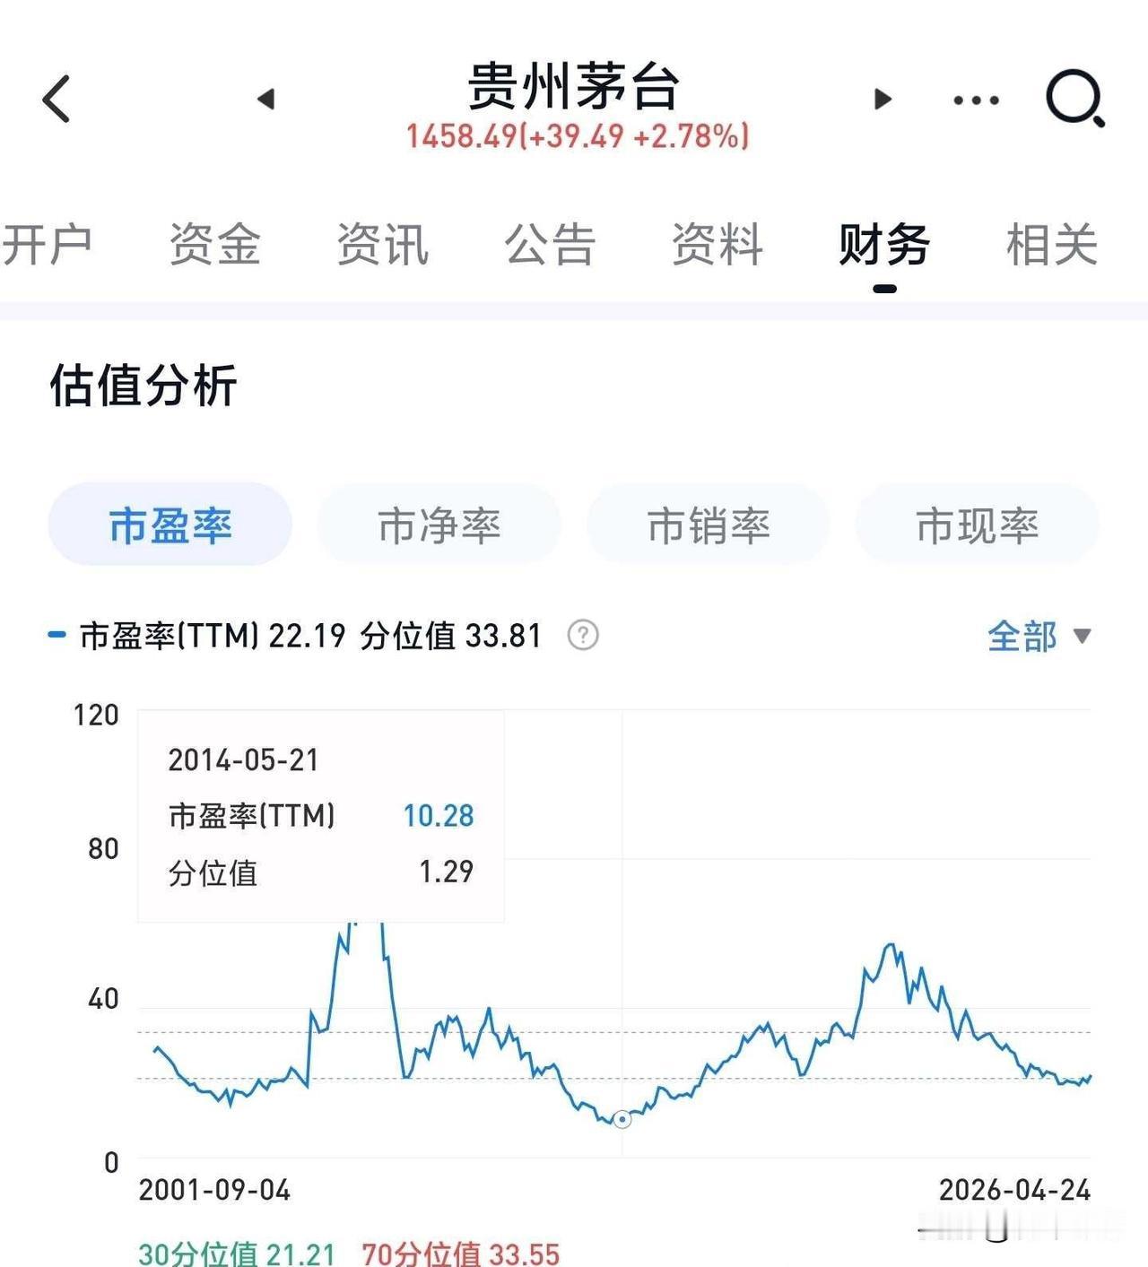The image size is (1148, 1267).
Task: Select the 市盈率 valuation pill
Action: click(170, 525)
